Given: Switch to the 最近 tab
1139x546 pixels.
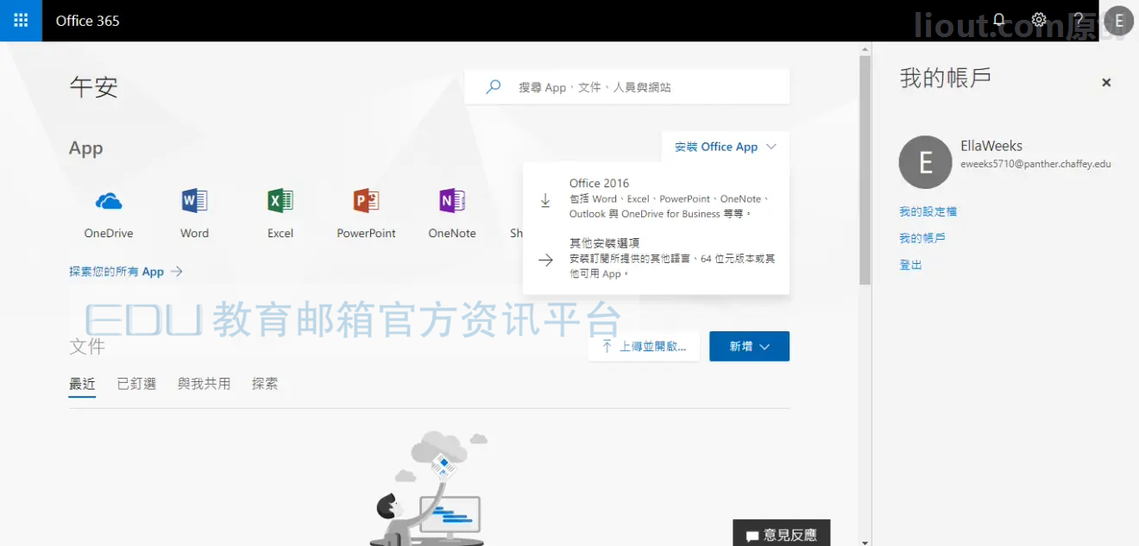Looking at the screenshot, I should click(82, 384).
